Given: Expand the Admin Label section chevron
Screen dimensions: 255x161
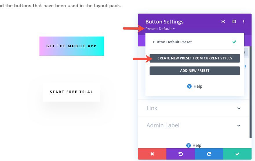Looking at the screenshot, I should pos(239,126).
